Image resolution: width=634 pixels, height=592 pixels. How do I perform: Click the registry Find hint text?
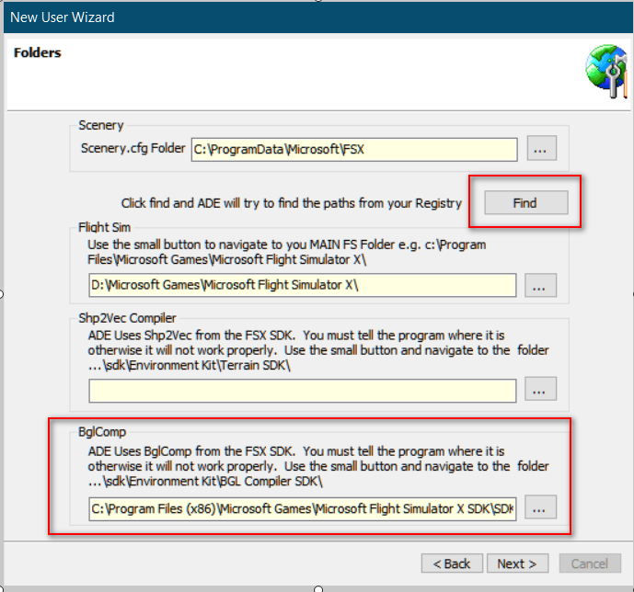(x=291, y=203)
